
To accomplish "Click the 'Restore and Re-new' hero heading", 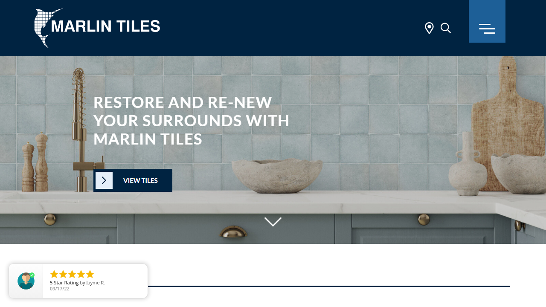I will pos(192,121).
